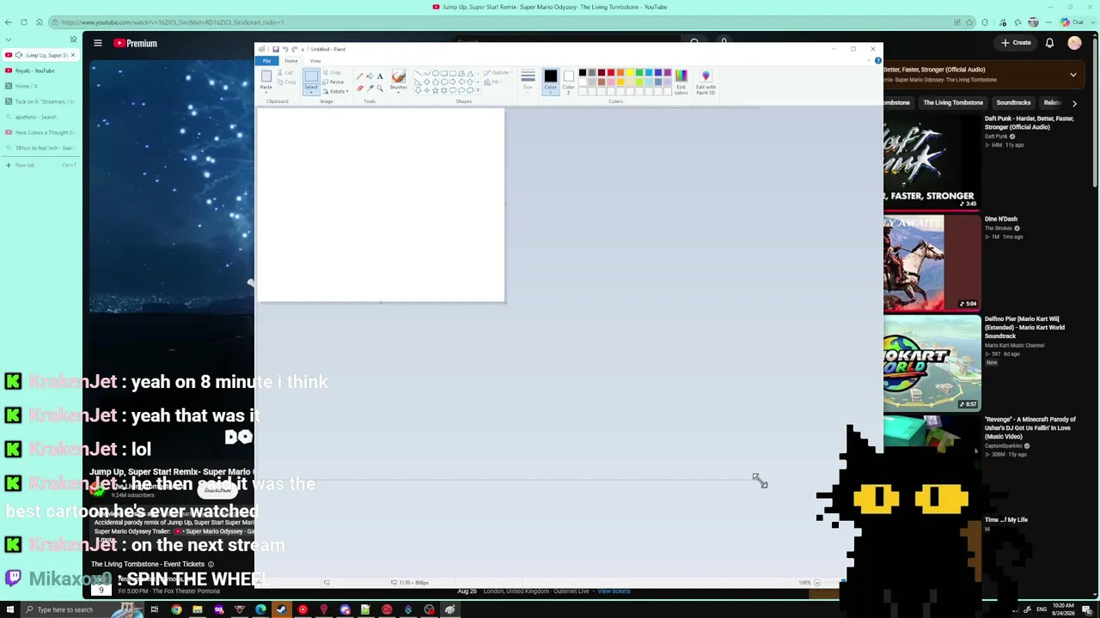The image size is (1100, 618).
Task: Switch to the Home ribbon tab in Paint
Action: click(291, 61)
